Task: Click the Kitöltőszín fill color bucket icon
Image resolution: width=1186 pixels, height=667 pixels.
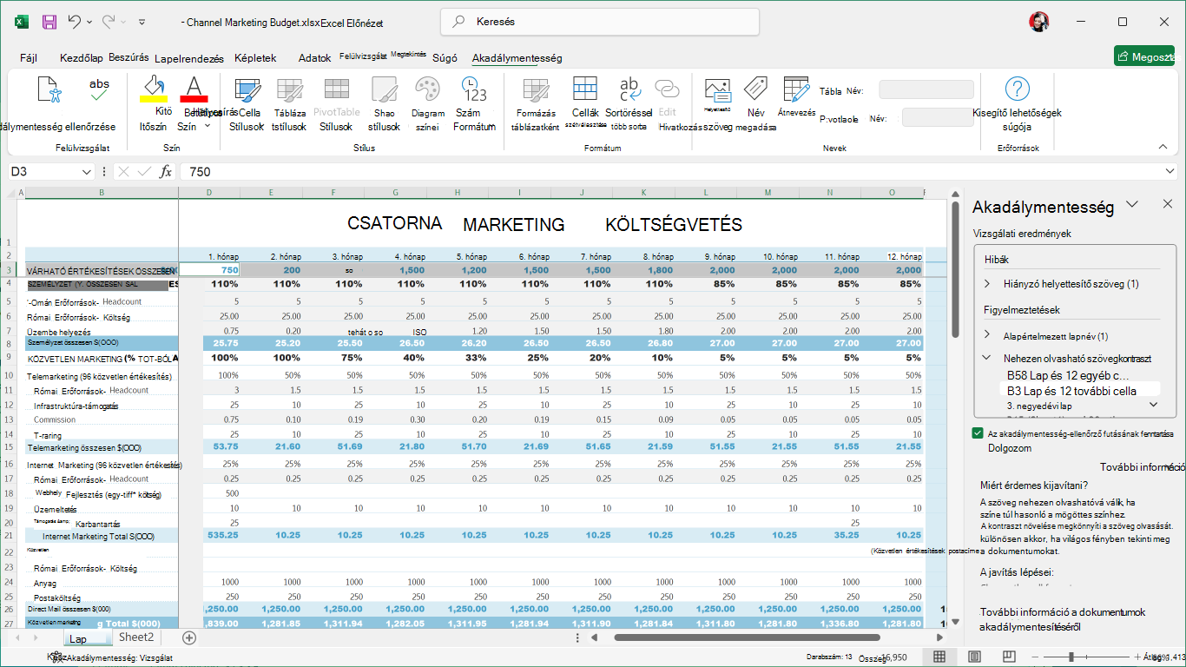Action: (154, 89)
